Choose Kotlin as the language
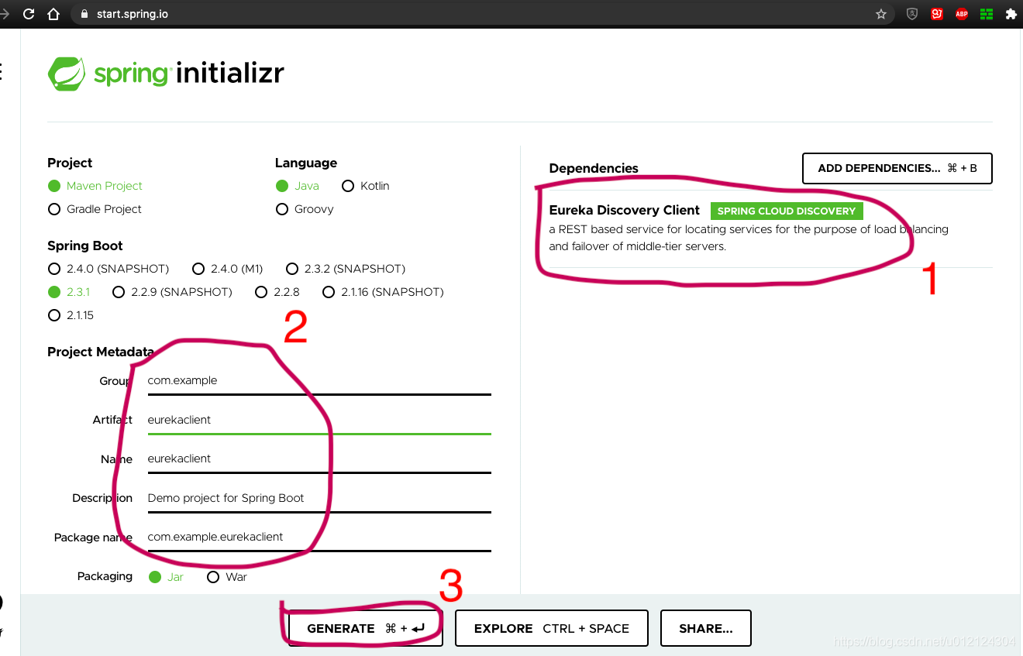The image size is (1023, 656). coord(366,186)
